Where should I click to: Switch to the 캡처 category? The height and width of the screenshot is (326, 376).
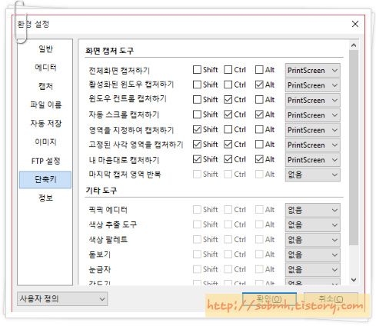coord(45,86)
